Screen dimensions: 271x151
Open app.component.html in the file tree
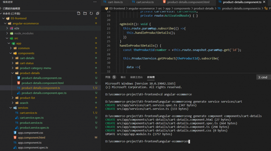pyautogui.click(x=31, y=138)
